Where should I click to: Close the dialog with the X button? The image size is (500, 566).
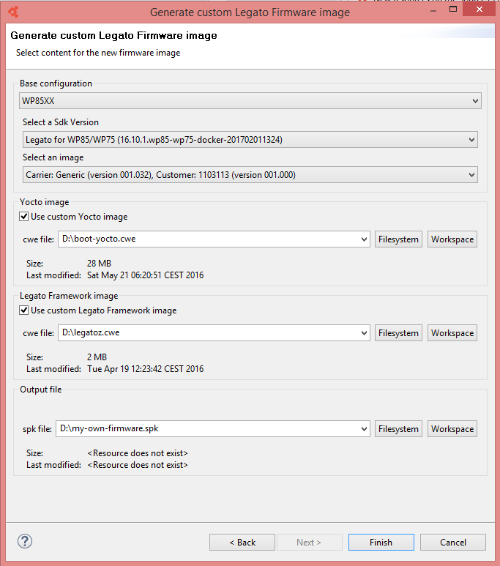pos(479,9)
